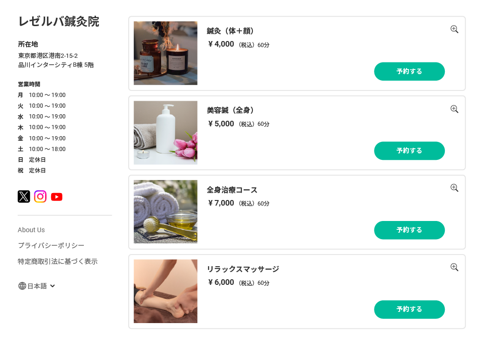This screenshot has height=345, width=483.
Task: Click magnifier icon for 全身治療コース
Action: click(455, 188)
